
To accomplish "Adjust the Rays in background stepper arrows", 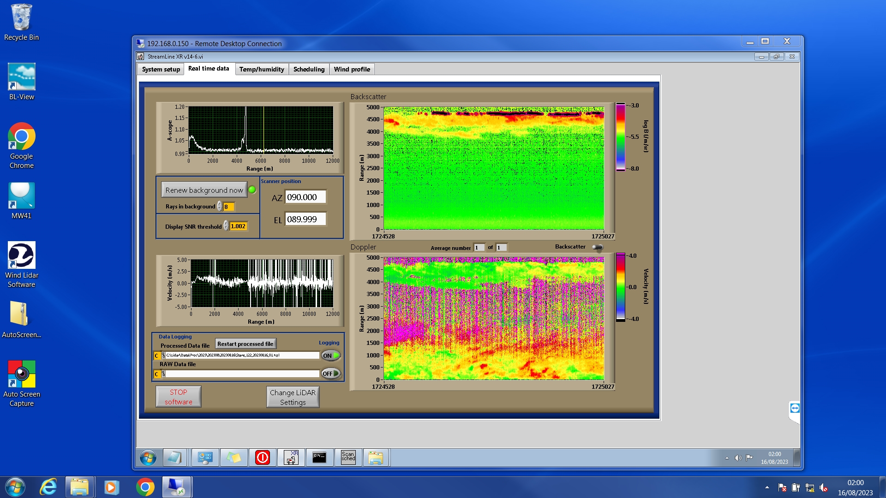I will [x=219, y=207].
